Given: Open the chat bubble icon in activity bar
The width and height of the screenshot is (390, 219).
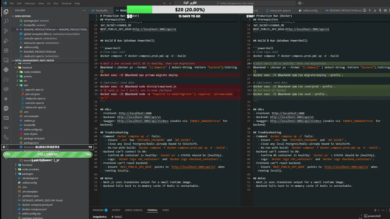Looking at the screenshot, I should pyautogui.click(x=6, y=108).
